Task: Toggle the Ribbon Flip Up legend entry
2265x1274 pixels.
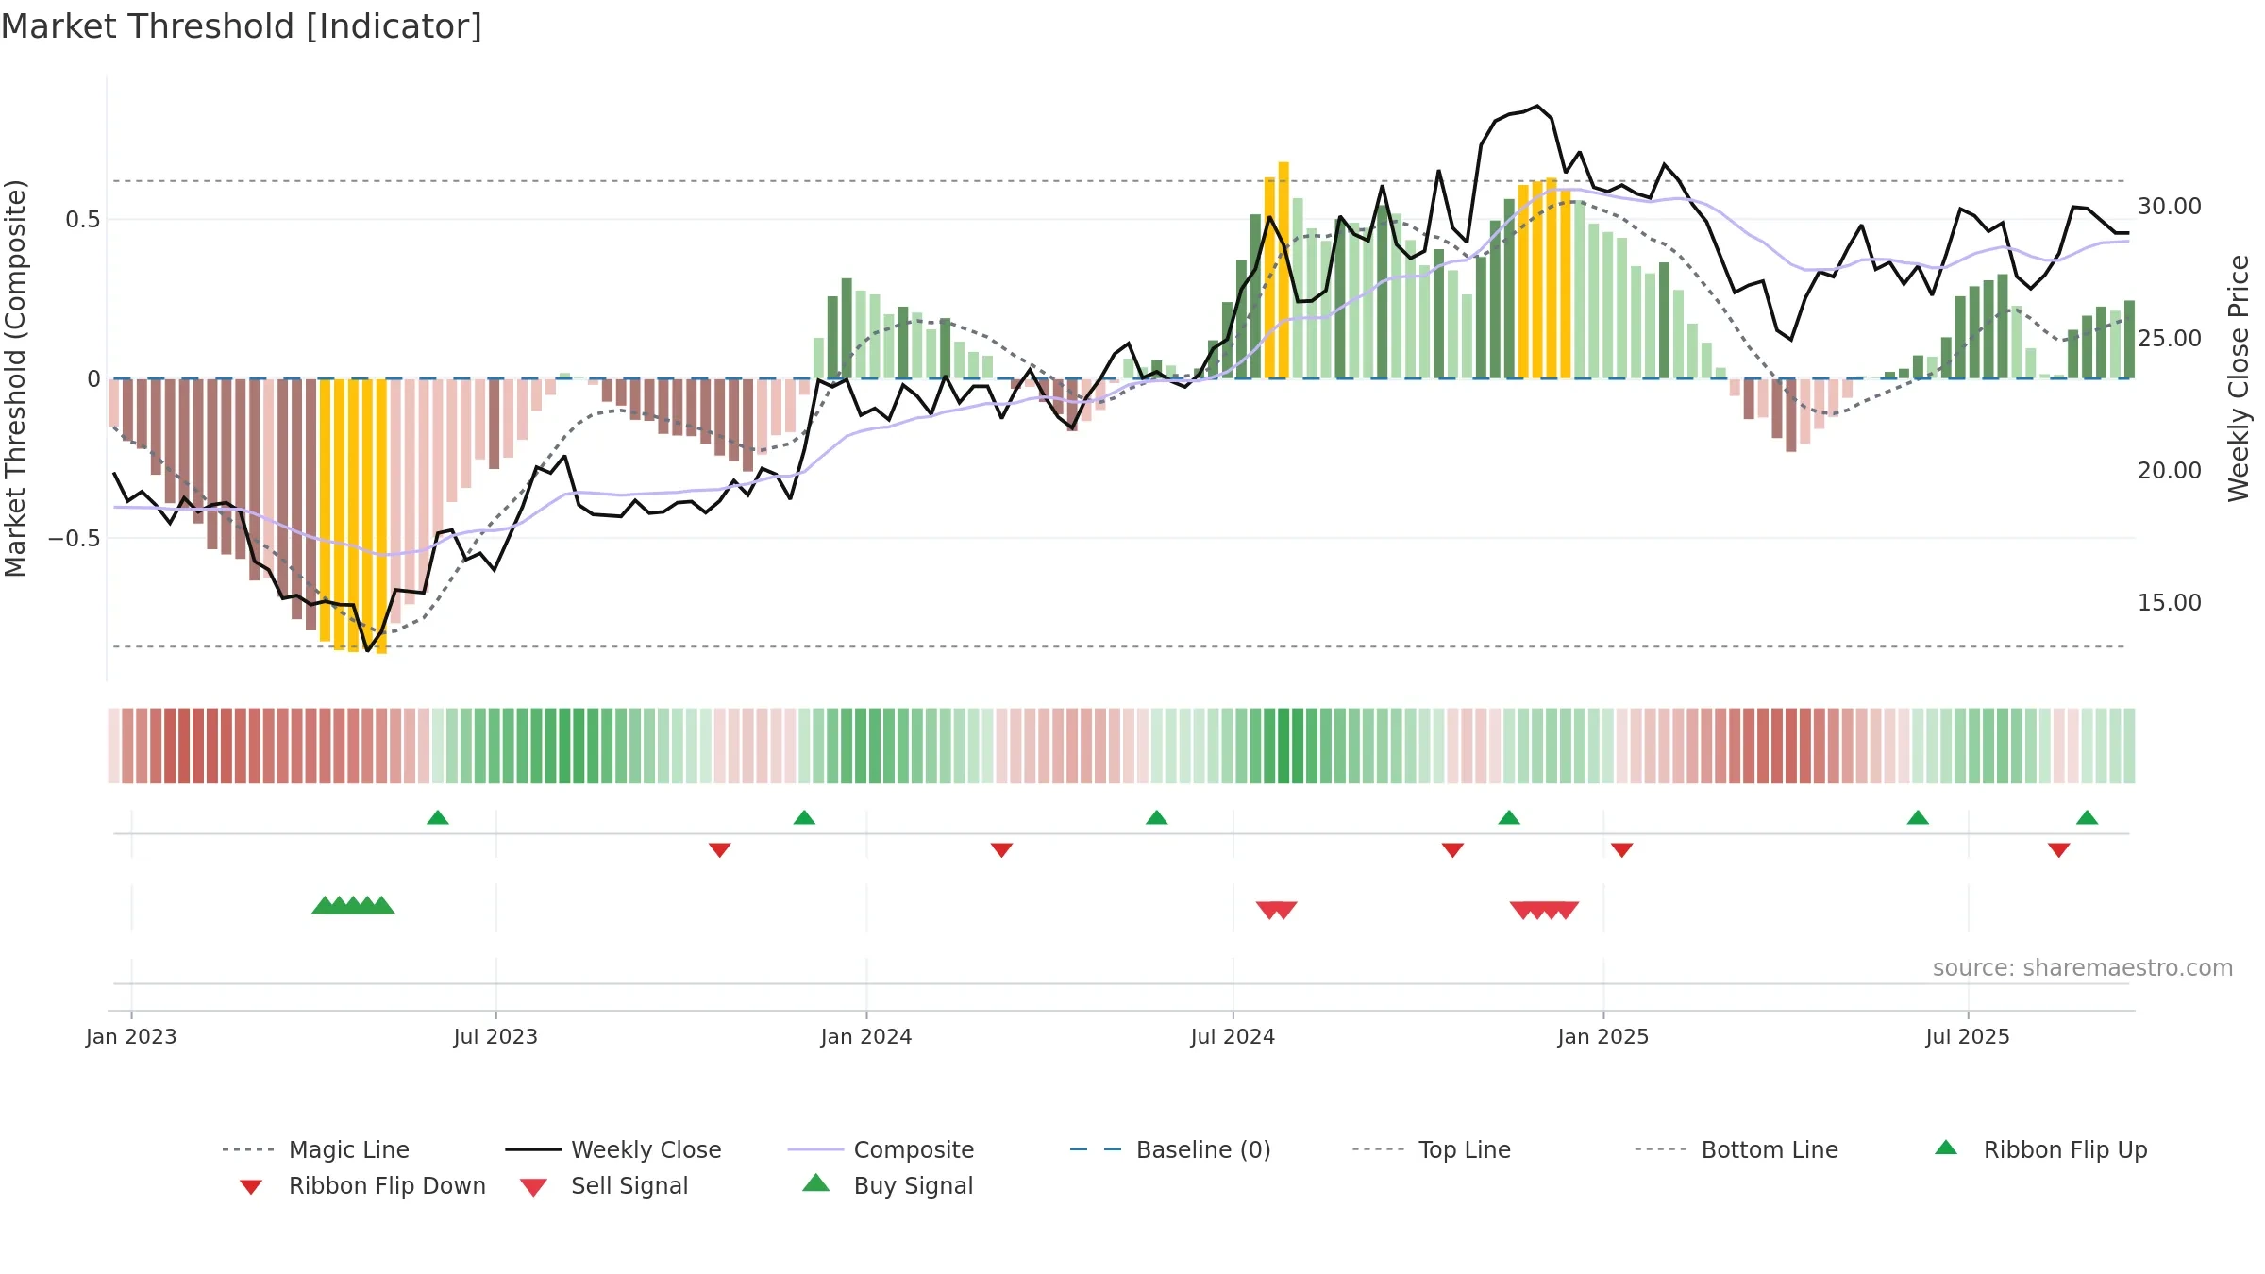Action: (2040, 1149)
